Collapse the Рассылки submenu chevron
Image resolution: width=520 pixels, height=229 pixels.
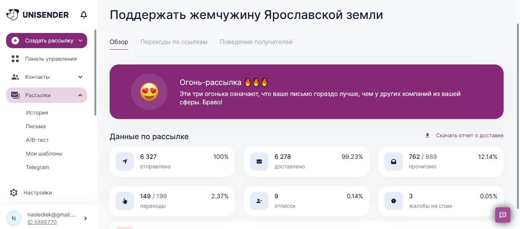click(80, 95)
